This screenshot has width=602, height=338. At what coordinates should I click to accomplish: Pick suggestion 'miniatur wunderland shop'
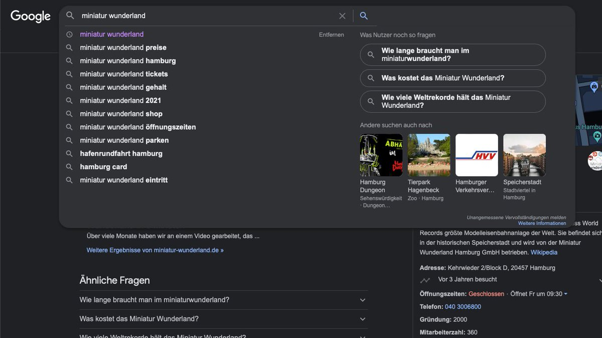[x=121, y=114]
